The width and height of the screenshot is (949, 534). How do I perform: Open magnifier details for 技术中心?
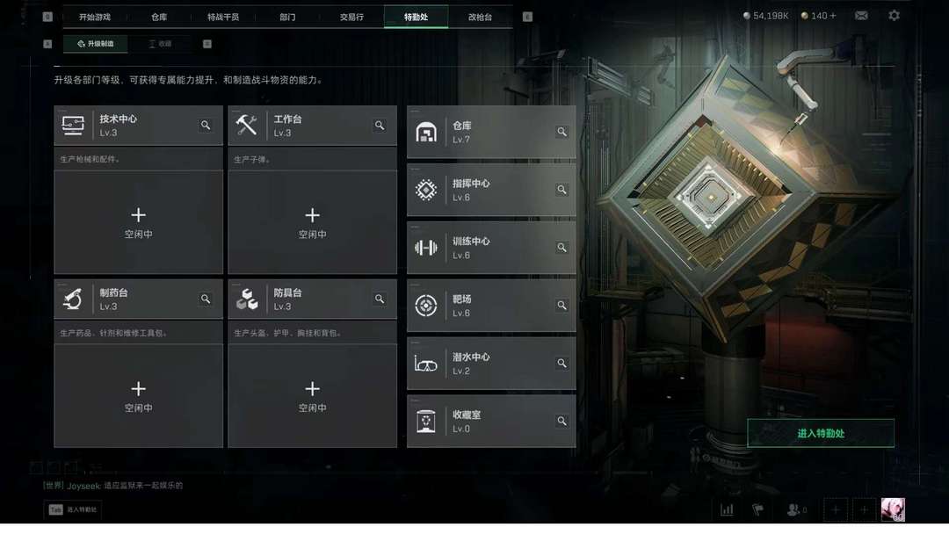click(206, 126)
